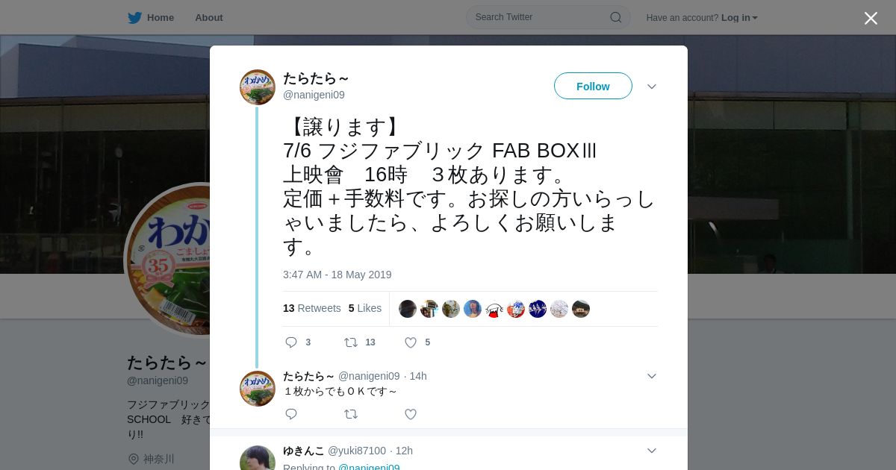Viewport: 896px width, 470px height.
Task: Click the search magnifier icon
Action: click(616, 17)
